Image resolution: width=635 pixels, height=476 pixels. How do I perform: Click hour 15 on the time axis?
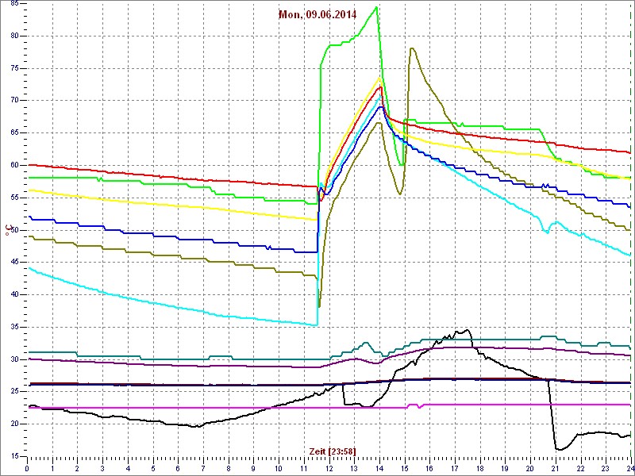click(x=405, y=468)
